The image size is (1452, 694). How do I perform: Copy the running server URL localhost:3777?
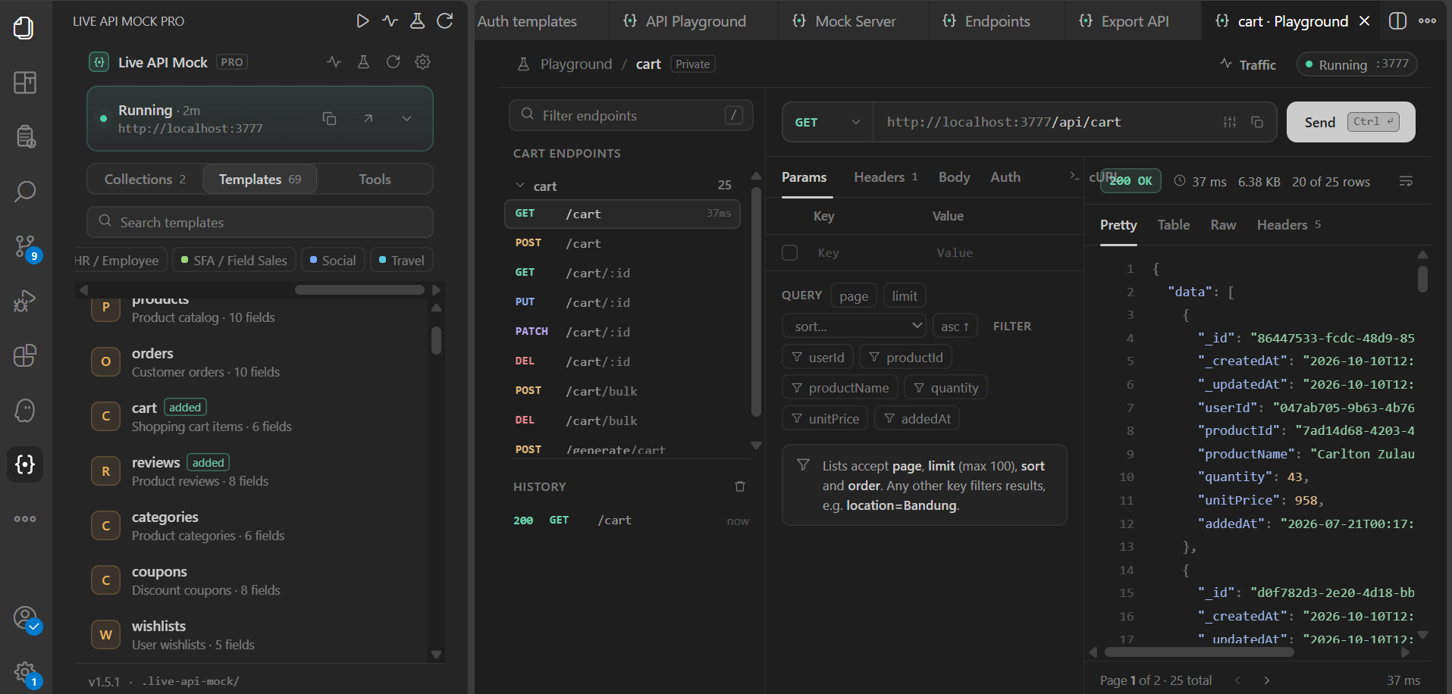click(x=329, y=118)
